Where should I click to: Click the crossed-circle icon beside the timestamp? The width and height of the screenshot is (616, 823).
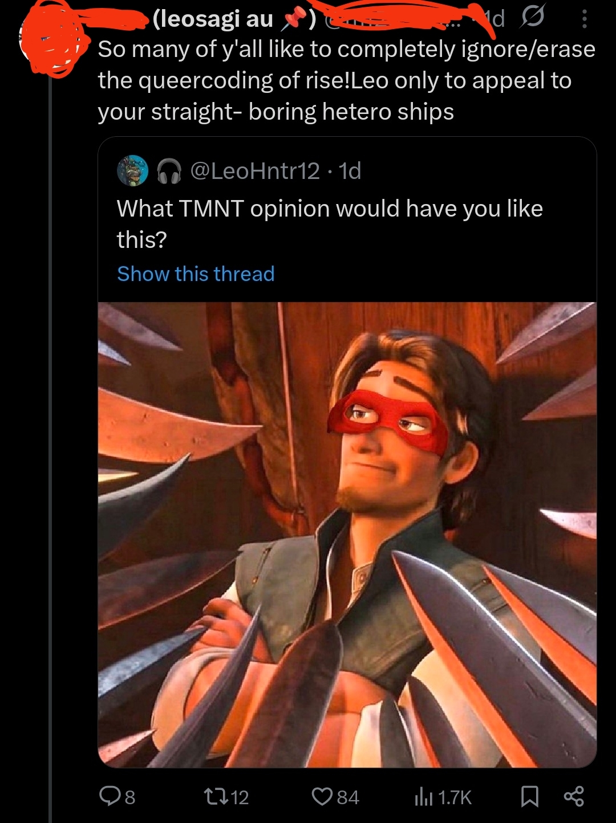[x=531, y=19]
